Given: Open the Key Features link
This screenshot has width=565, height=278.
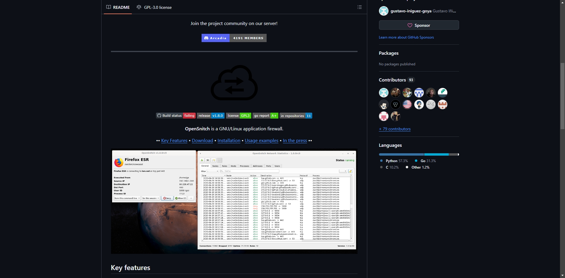Looking at the screenshot, I should pyautogui.click(x=174, y=141).
